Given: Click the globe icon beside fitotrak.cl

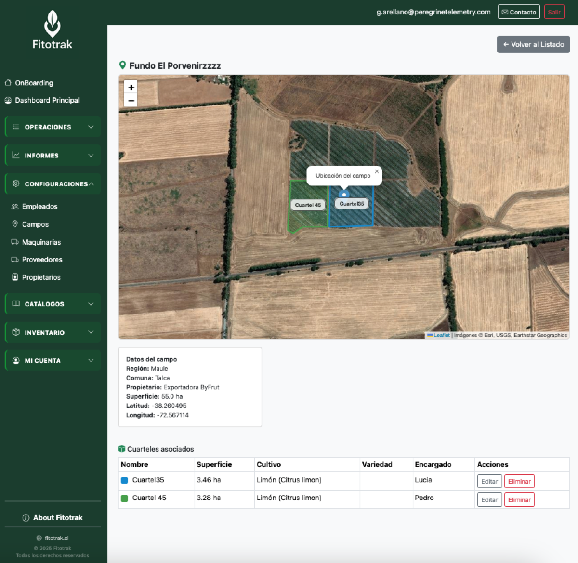Looking at the screenshot, I should coord(39,538).
